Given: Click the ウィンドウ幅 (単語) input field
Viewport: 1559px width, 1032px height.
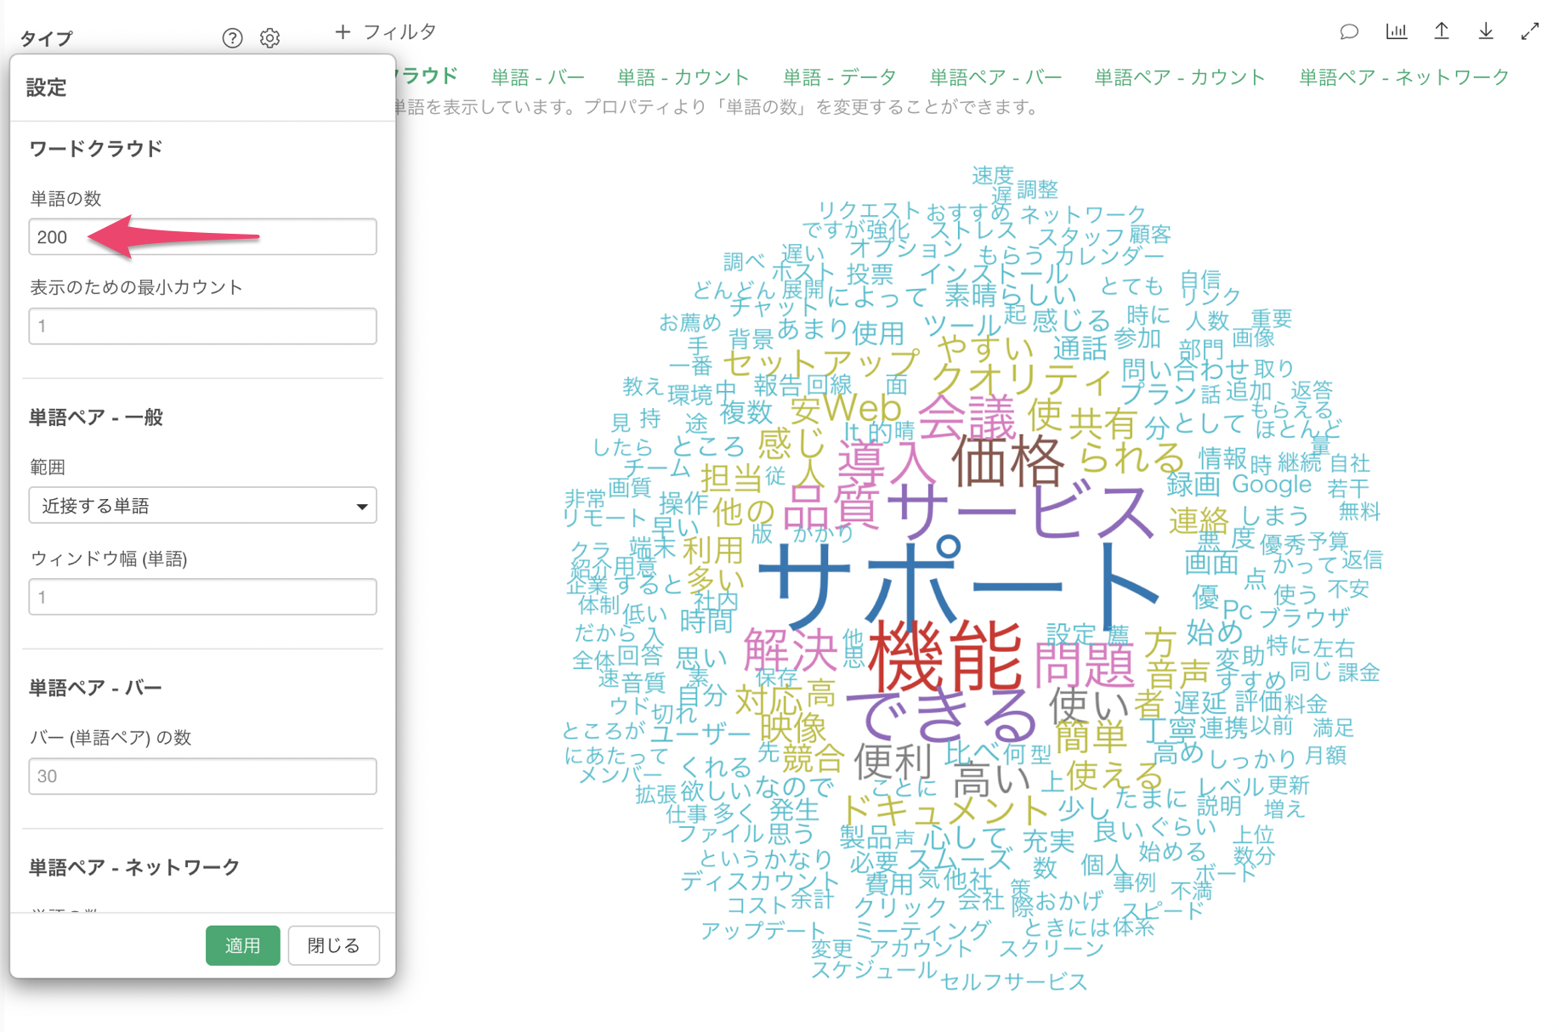Looking at the screenshot, I should [x=202, y=597].
